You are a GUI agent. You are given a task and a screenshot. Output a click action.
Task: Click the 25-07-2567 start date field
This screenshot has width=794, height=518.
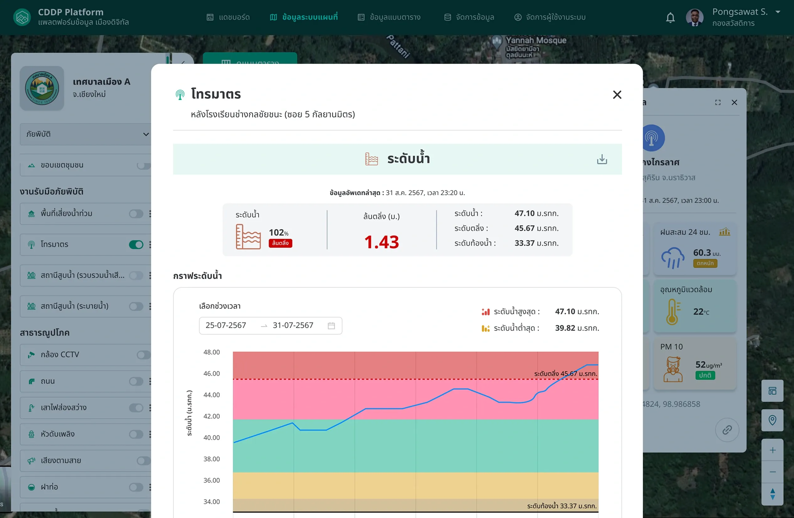226,325
